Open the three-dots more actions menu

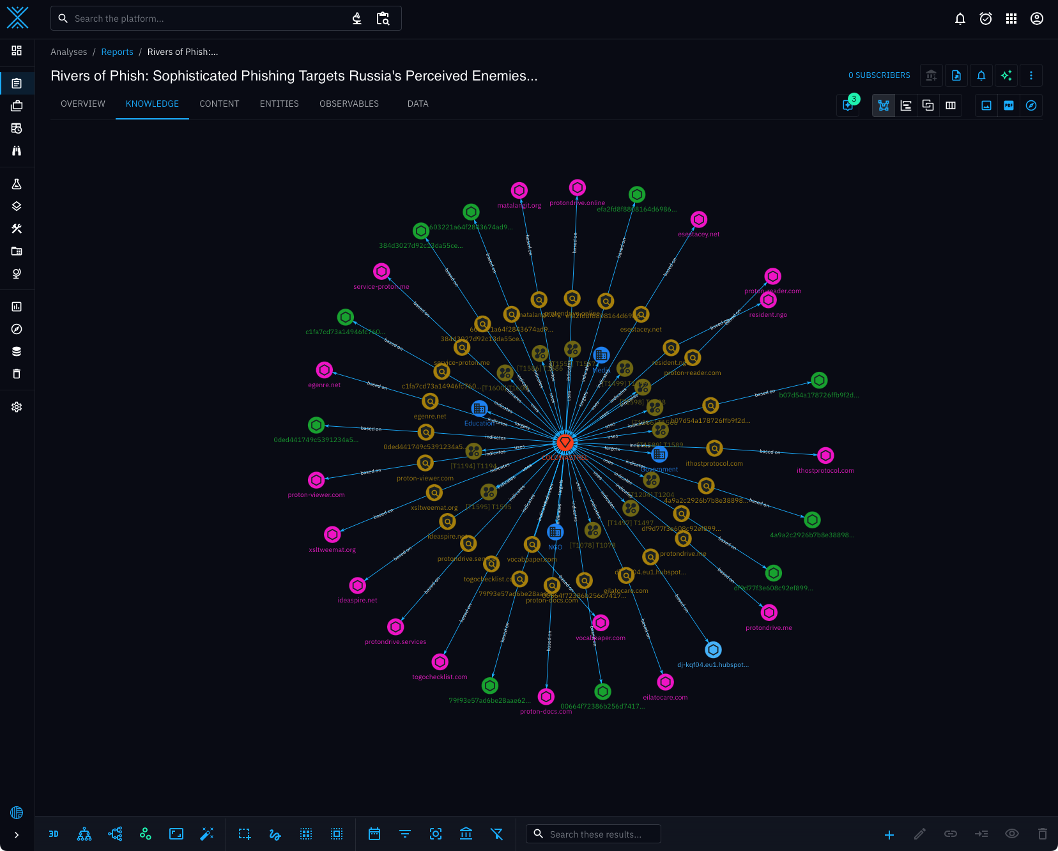click(1031, 75)
